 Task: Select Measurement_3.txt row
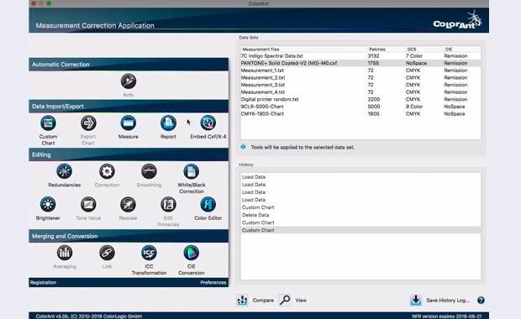click(x=360, y=85)
